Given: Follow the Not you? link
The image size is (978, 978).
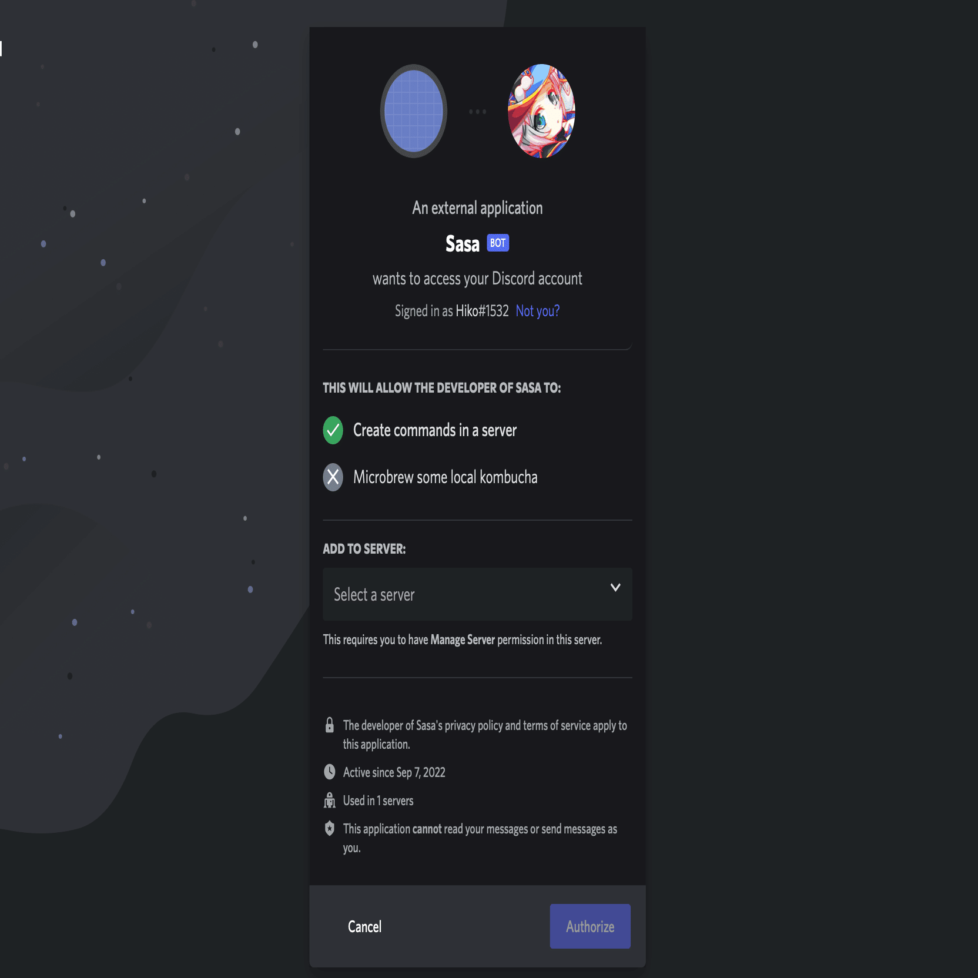Looking at the screenshot, I should coord(538,311).
